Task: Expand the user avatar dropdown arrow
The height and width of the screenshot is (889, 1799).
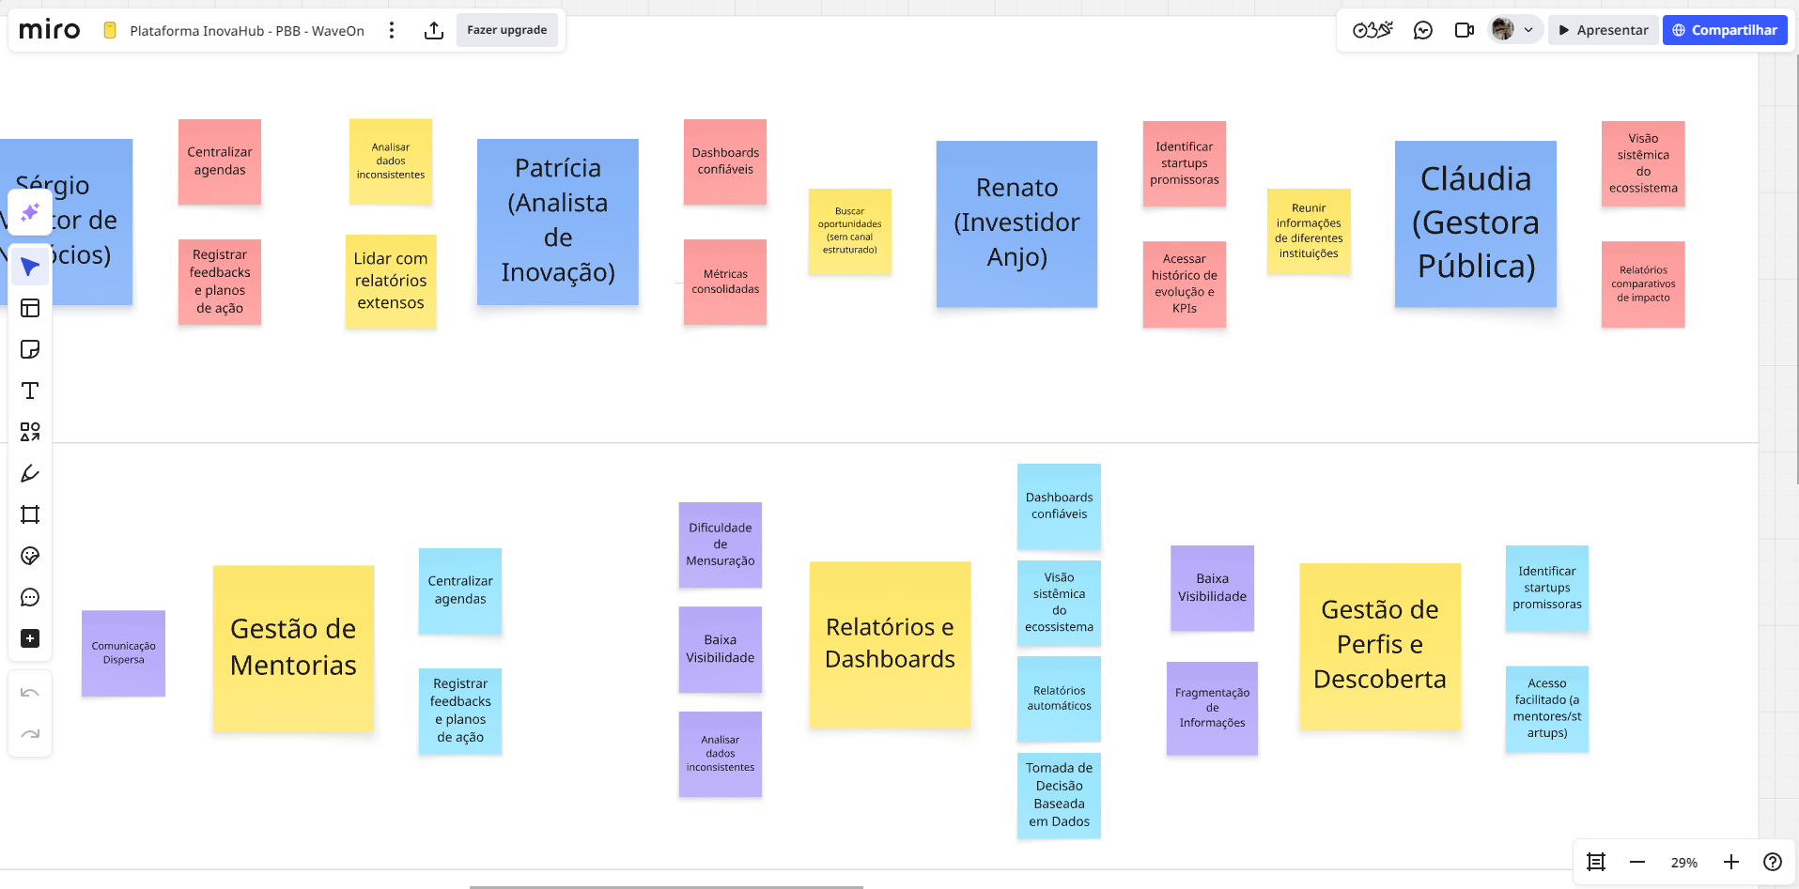Action: tap(1528, 30)
